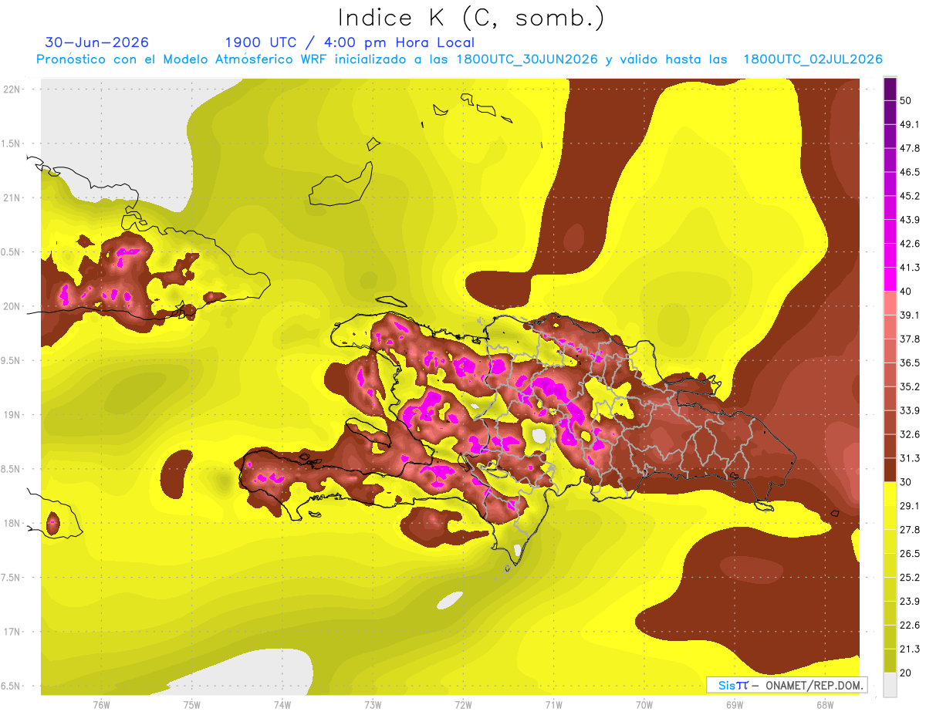The image size is (926, 715).
Task: Click the legend value '43.9'
Action: [x=910, y=220]
